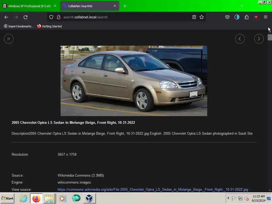Open the Wikimedia Commons source link

click(x=153, y=189)
